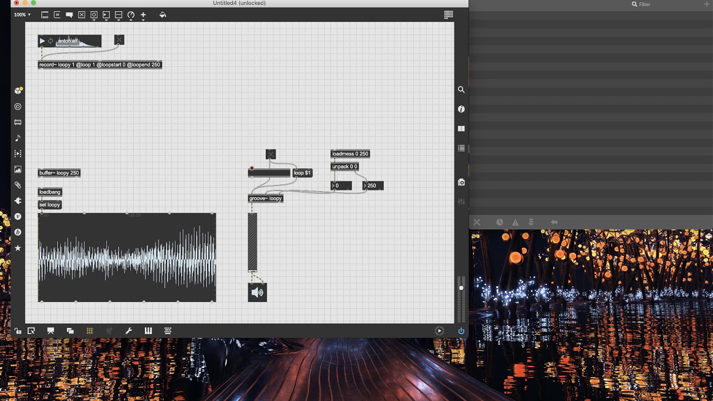Open the paint bucket format palette
The width and height of the screenshot is (713, 401).
(163, 15)
